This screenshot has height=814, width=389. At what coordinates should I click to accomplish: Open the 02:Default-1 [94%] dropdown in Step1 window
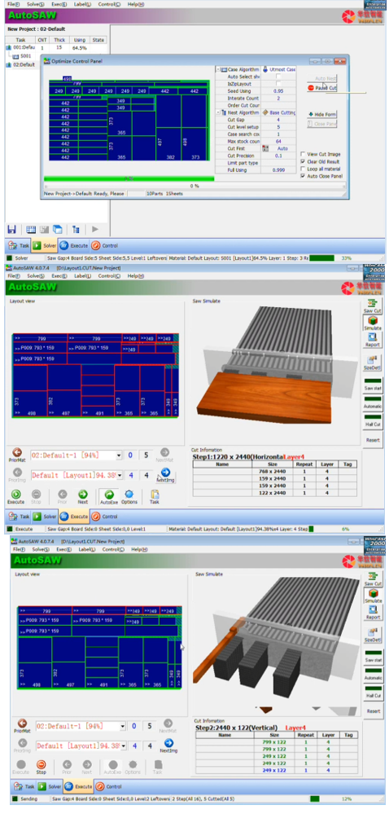point(119,455)
